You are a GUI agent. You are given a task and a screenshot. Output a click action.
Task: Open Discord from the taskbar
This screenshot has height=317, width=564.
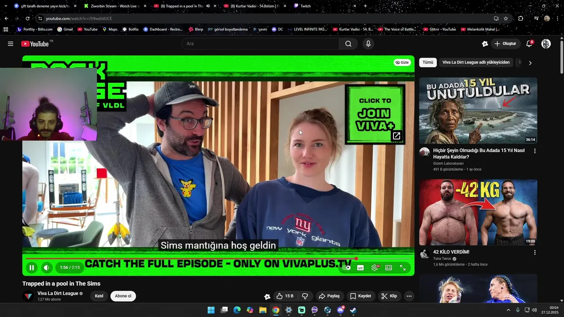(x=340, y=310)
